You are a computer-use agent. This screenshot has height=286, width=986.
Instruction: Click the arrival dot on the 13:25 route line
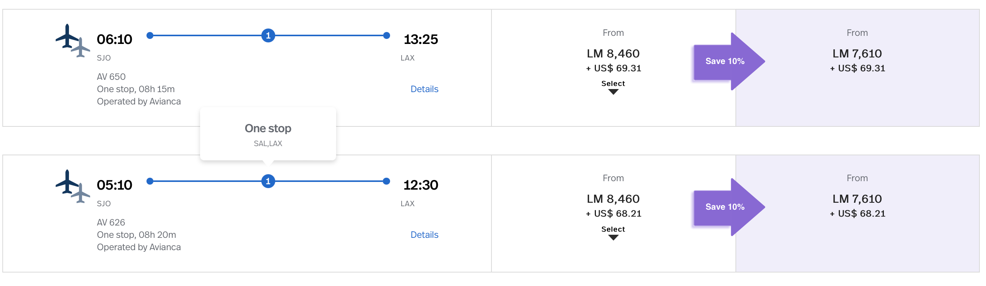386,35
